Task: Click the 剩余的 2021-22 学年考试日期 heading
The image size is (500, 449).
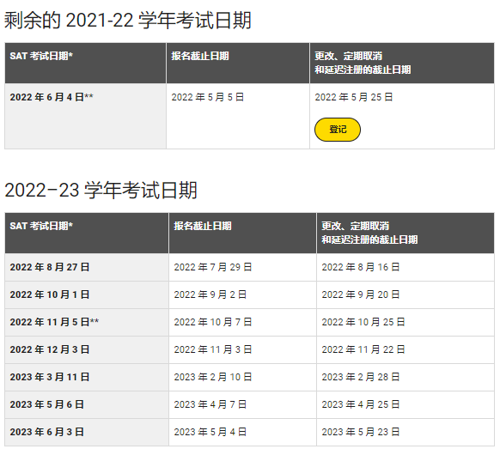Action: [x=128, y=20]
